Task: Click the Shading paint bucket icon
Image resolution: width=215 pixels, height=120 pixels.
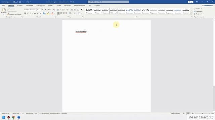Action: point(75,13)
